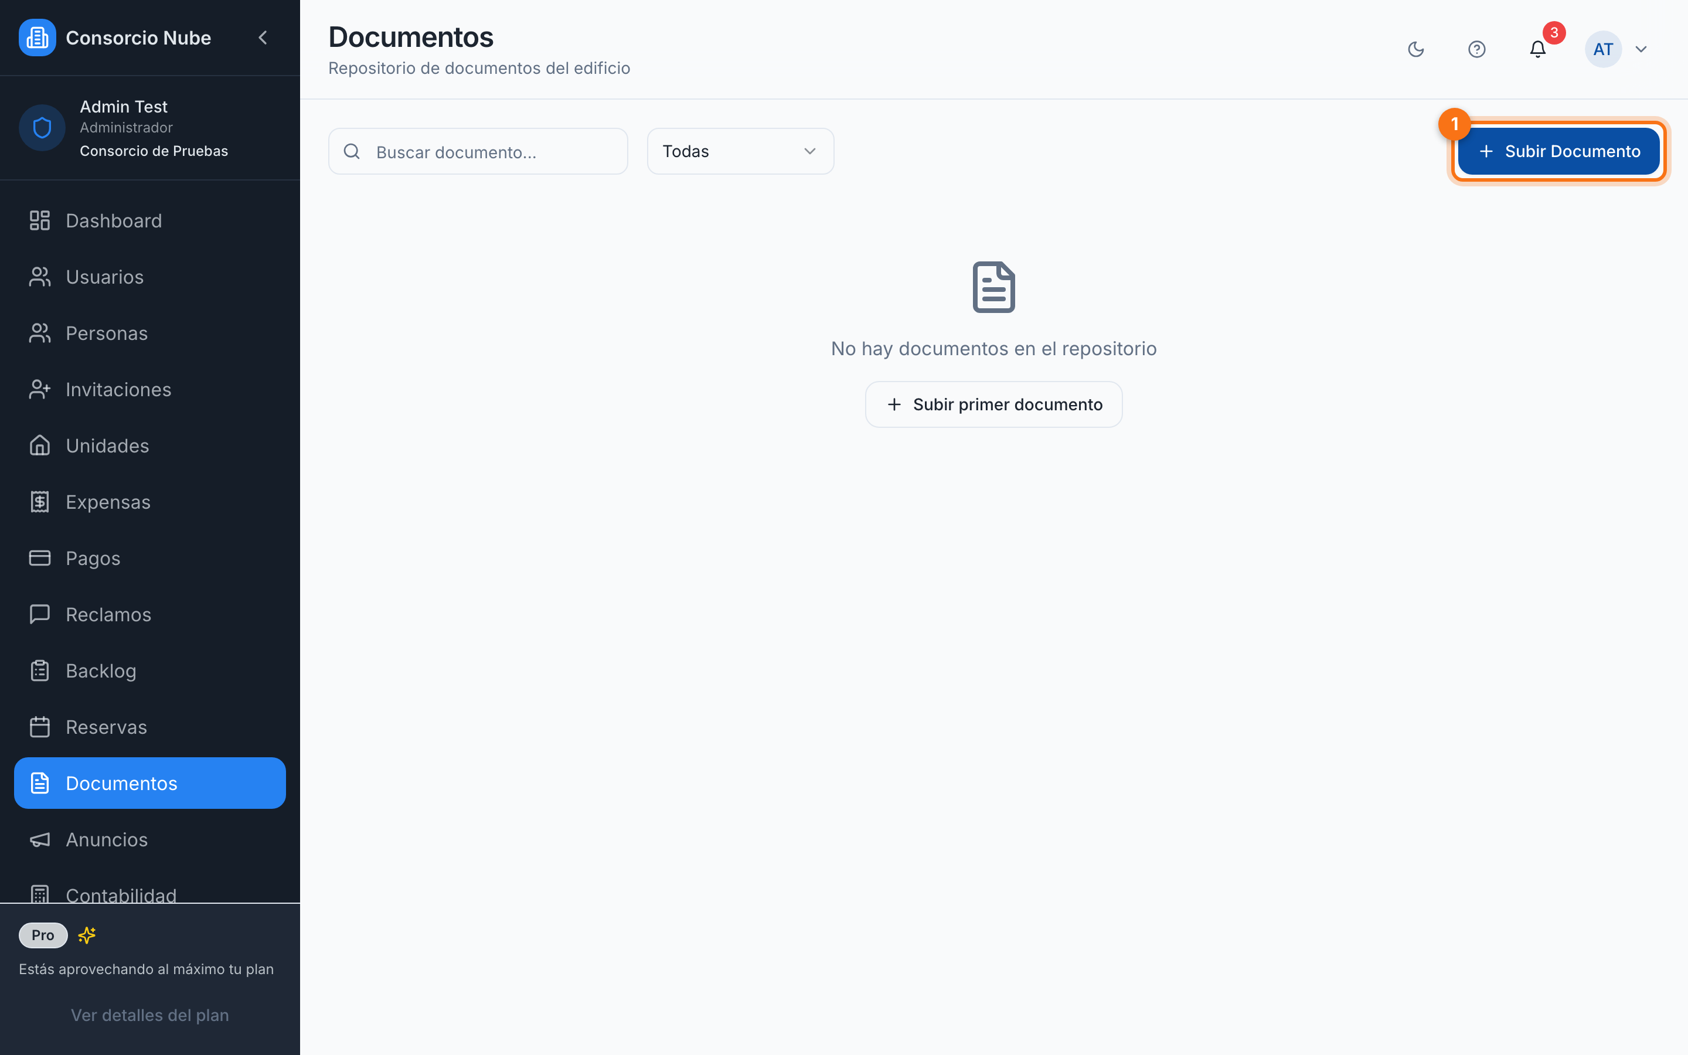Focus the Buscar documento search field

(478, 151)
